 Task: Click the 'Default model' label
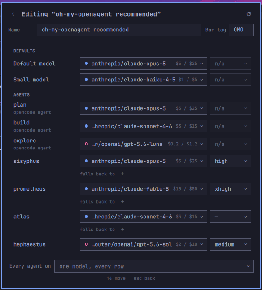pyautogui.click(x=34, y=64)
